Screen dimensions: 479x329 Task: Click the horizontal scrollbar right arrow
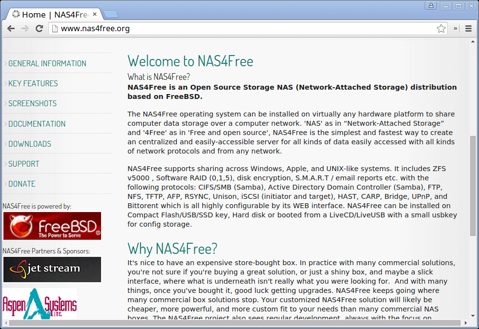[465, 323]
